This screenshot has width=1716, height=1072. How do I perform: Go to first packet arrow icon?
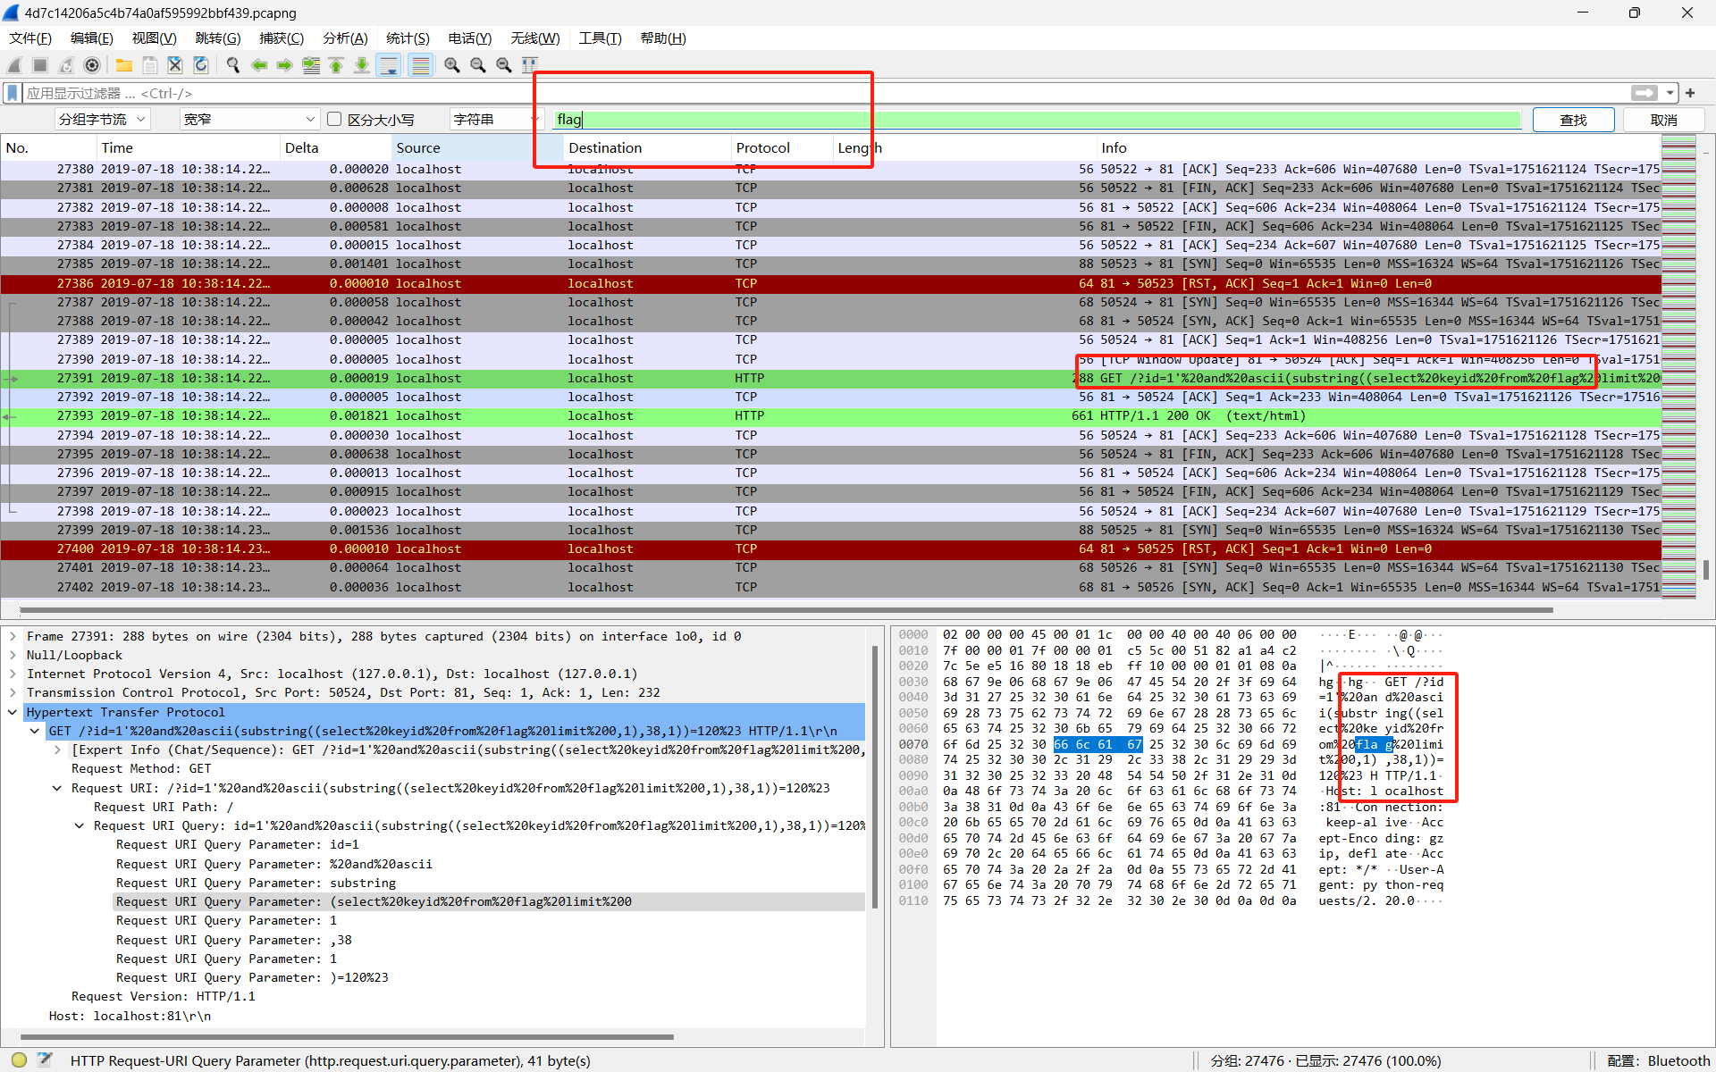click(336, 65)
